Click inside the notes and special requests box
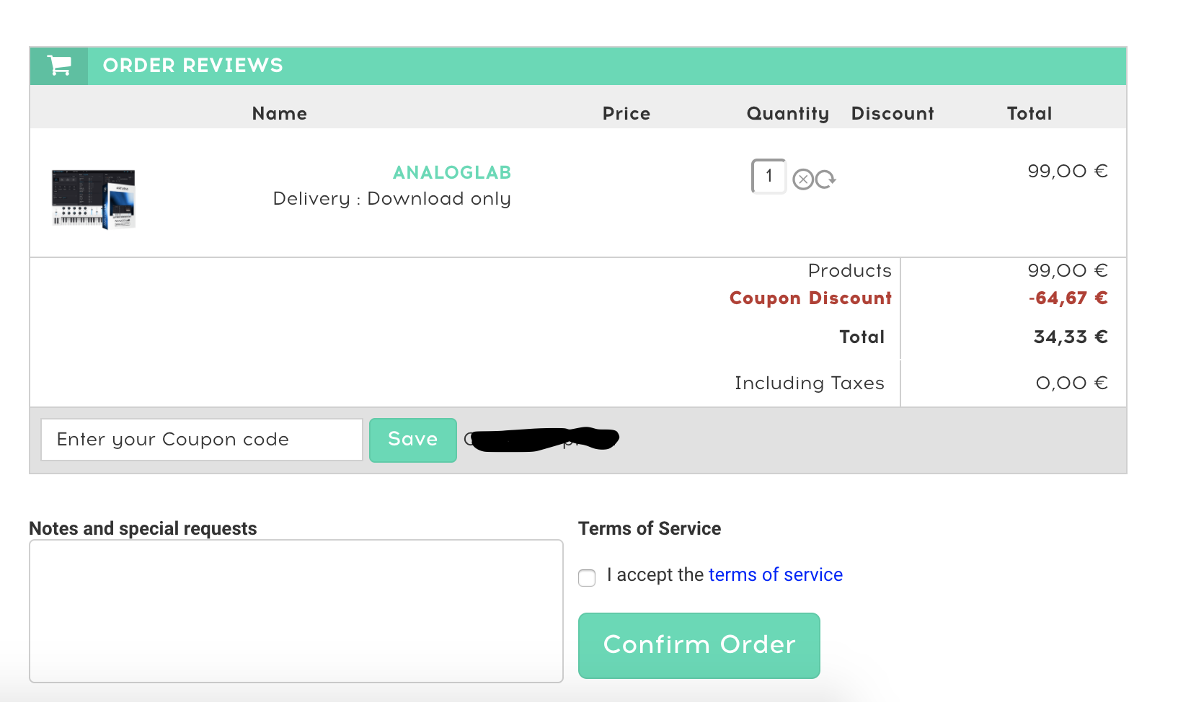Viewport: 1178px width, 702px height. point(296,610)
